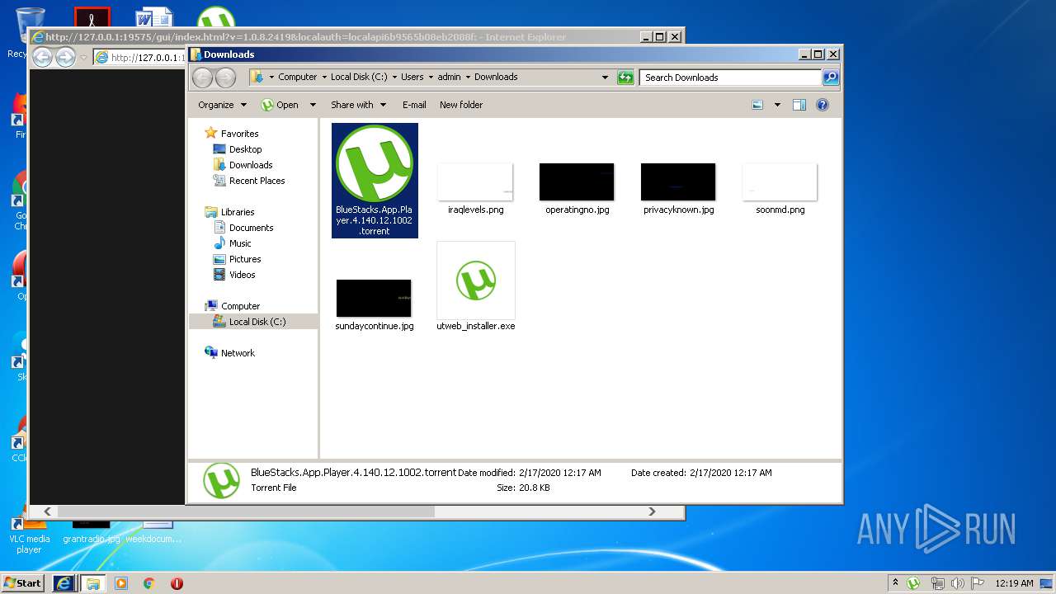Select Desktop under Favorites
The image size is (1056, 594).
coord(245,149)
